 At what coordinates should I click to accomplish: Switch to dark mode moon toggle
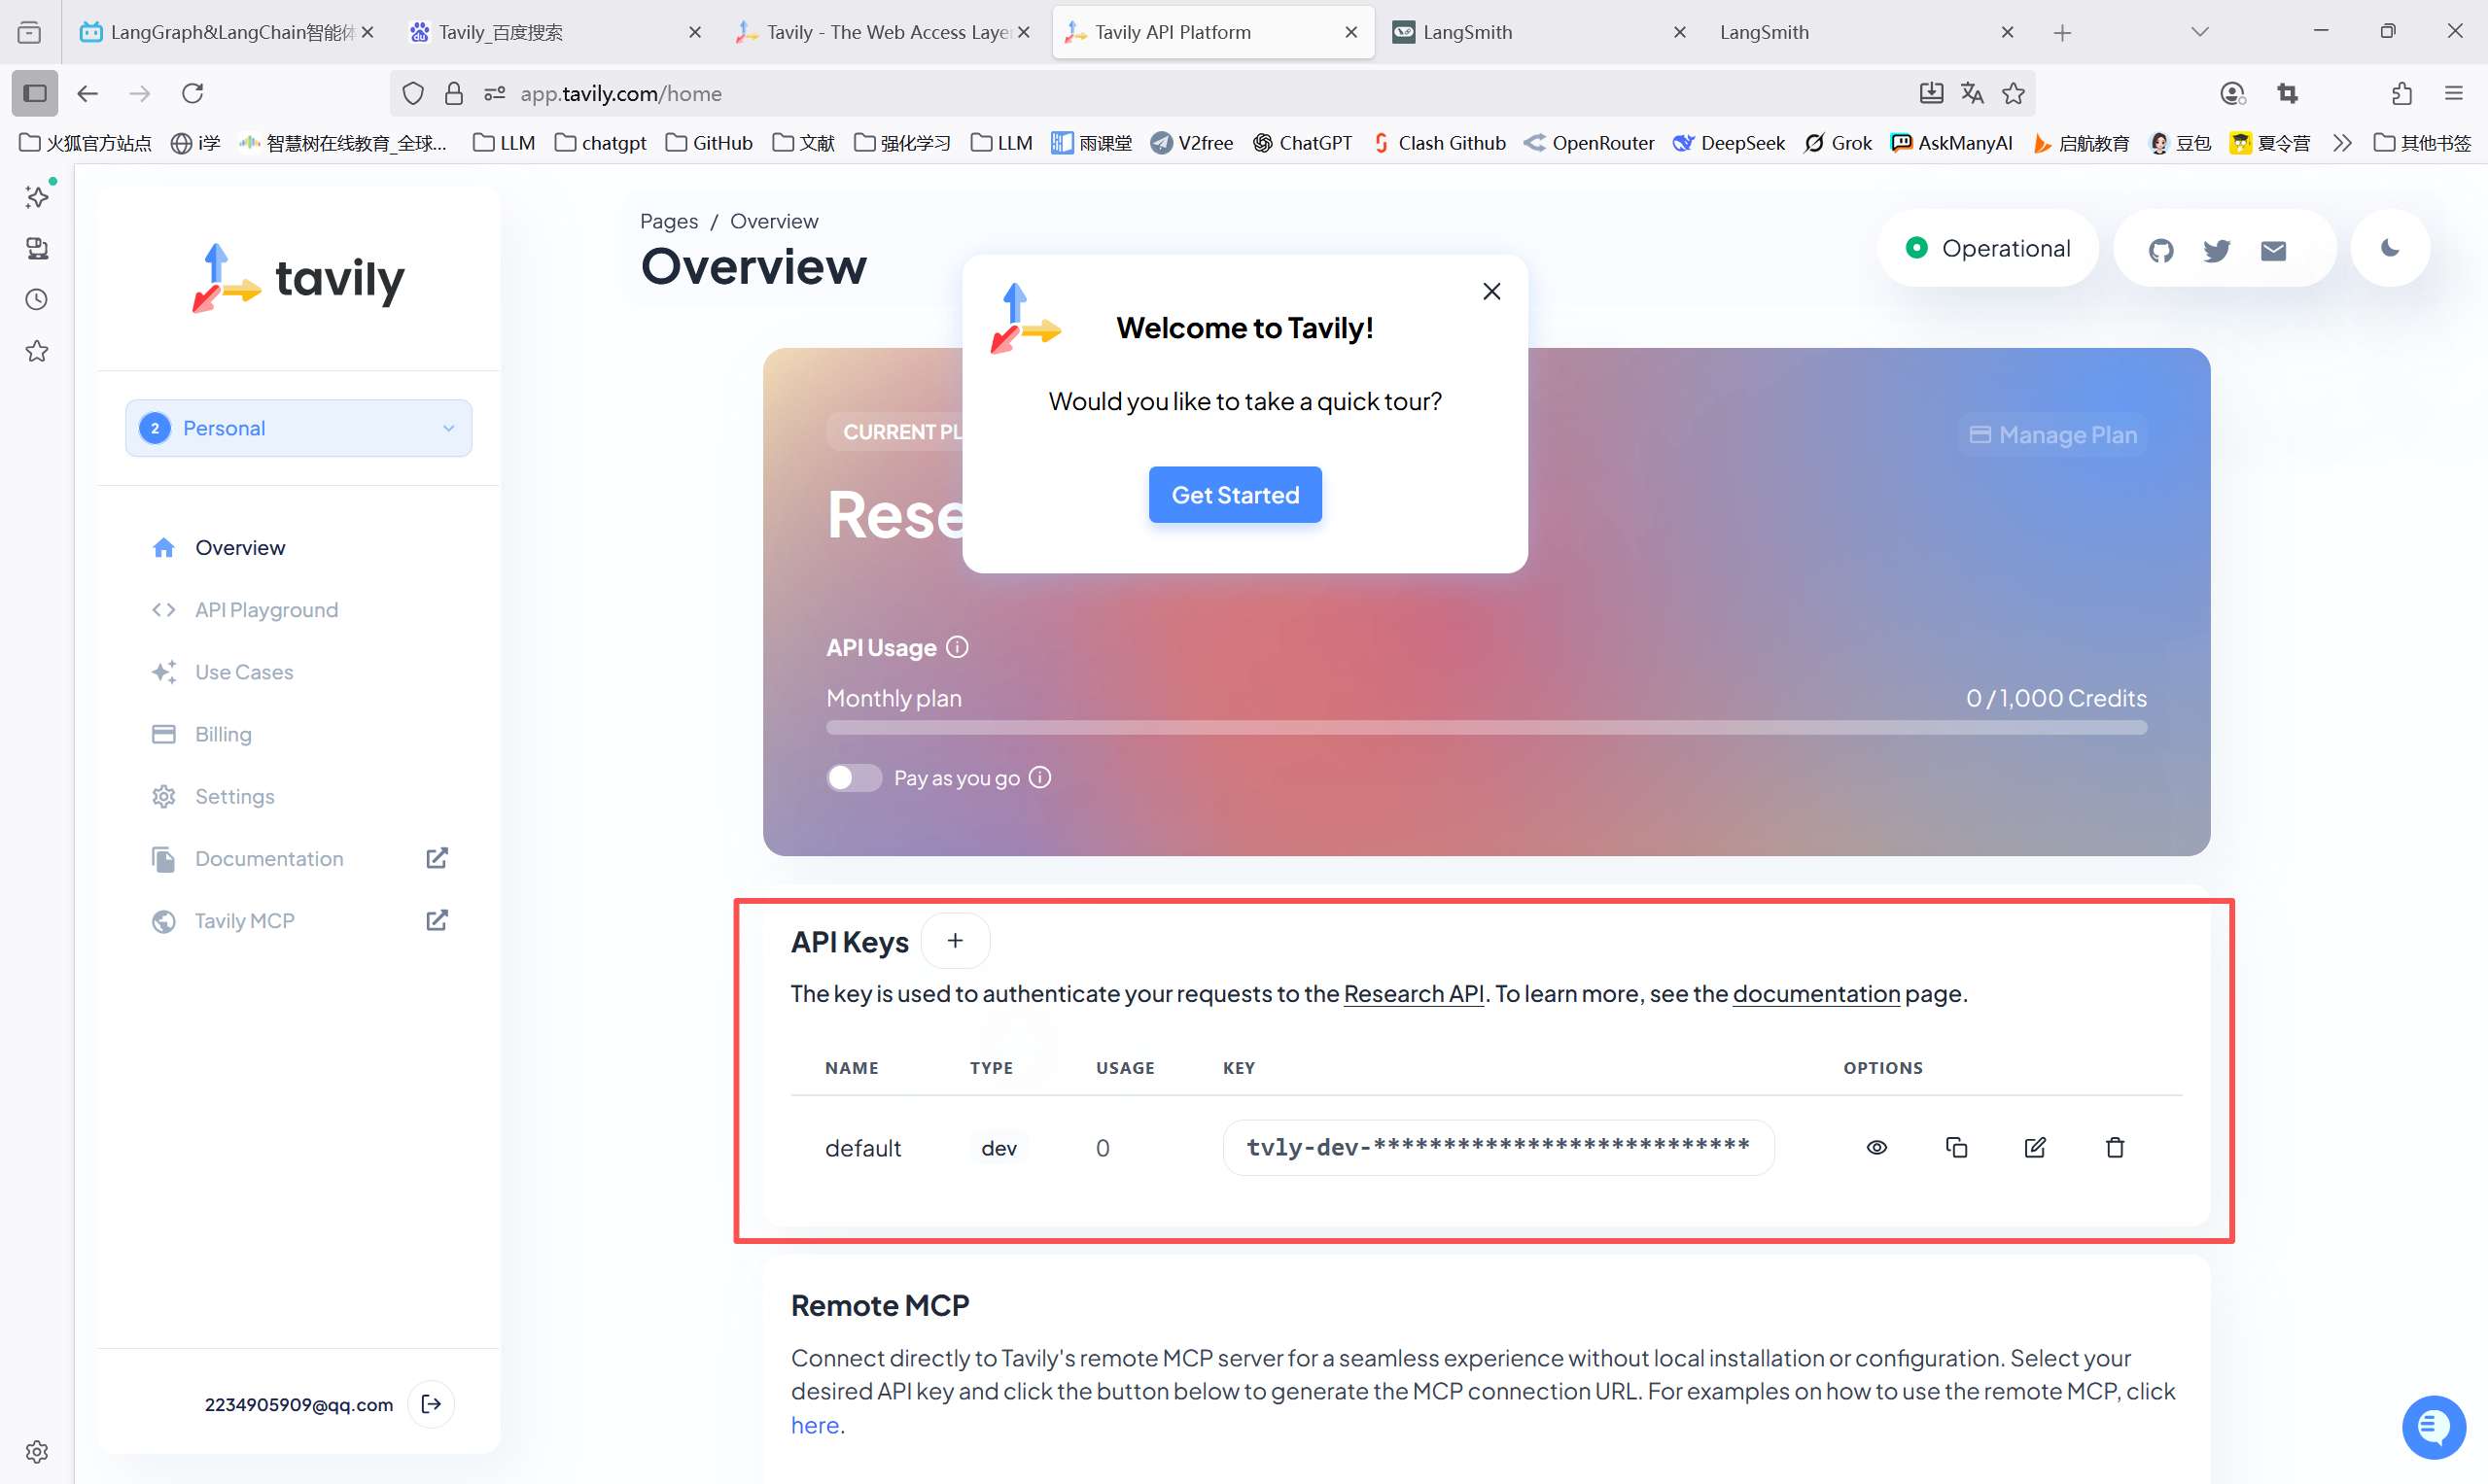(2390, 248)
